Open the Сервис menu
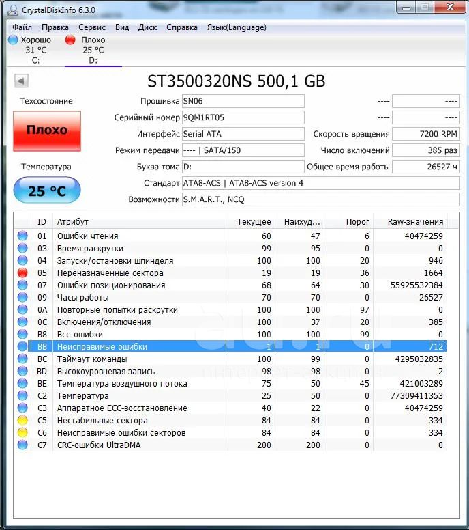 [x=92, y=27]
